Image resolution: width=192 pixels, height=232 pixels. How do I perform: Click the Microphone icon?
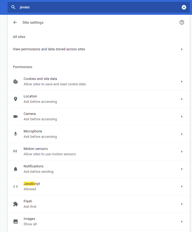click(x=16, y=134)
